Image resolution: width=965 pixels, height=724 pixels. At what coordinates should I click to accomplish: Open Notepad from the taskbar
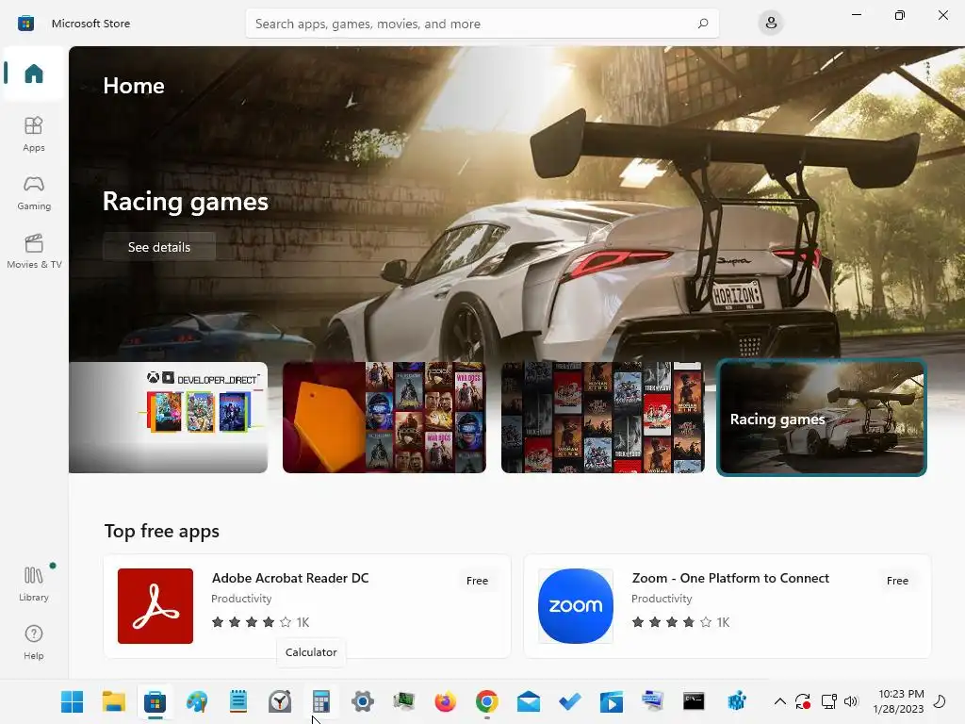238,701
